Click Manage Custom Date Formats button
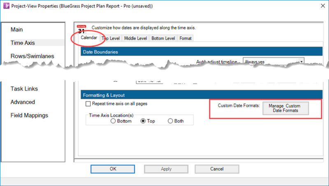Screen dimensions: 329x186 pos(285,108)
